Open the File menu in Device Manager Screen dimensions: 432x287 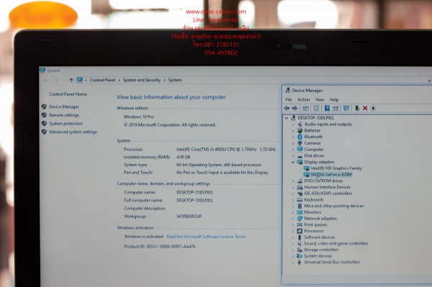tap(289, 99)
